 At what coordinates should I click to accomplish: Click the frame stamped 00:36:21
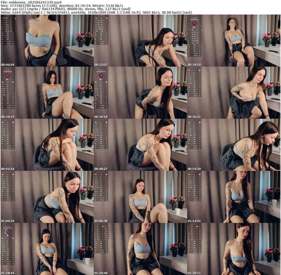point(234,93)
